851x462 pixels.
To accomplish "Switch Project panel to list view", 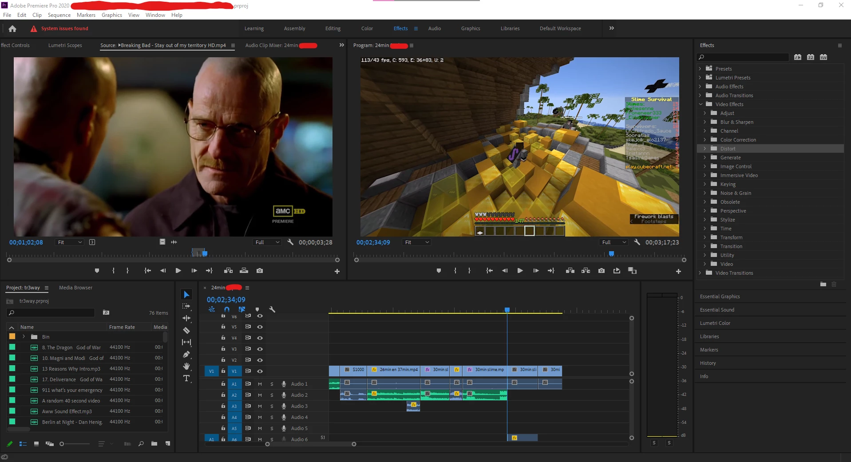I will click(23, 443).
